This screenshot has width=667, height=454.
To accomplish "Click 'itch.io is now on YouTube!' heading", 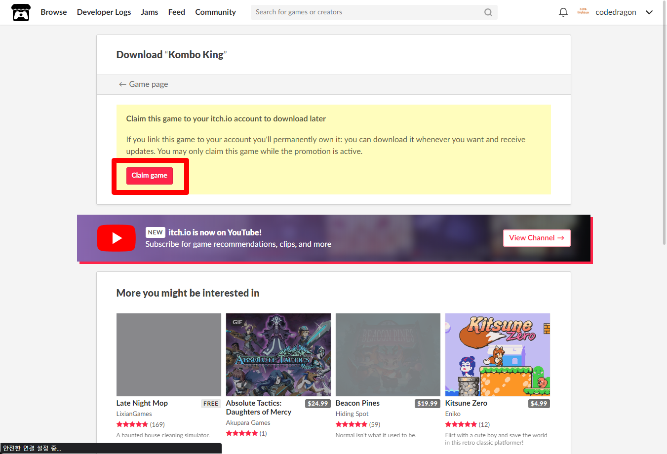I will point(215,232).
